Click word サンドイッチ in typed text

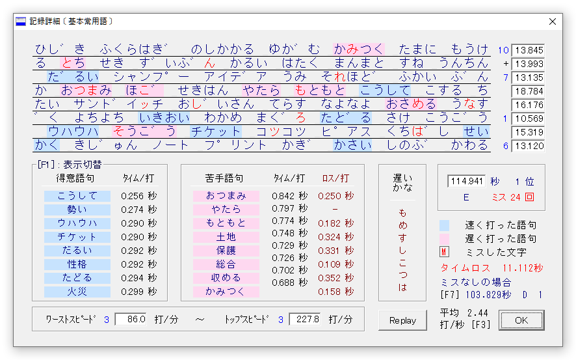(118, 104)
